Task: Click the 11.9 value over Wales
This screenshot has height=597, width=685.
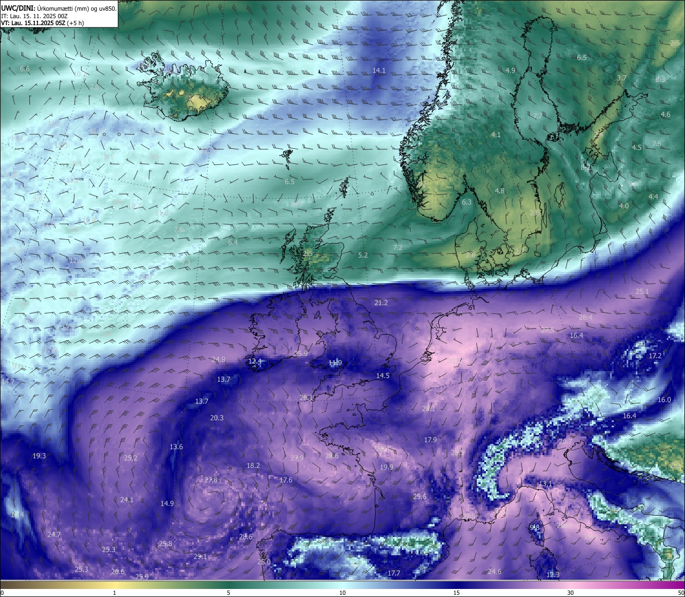Action: [x=335, y=362]
